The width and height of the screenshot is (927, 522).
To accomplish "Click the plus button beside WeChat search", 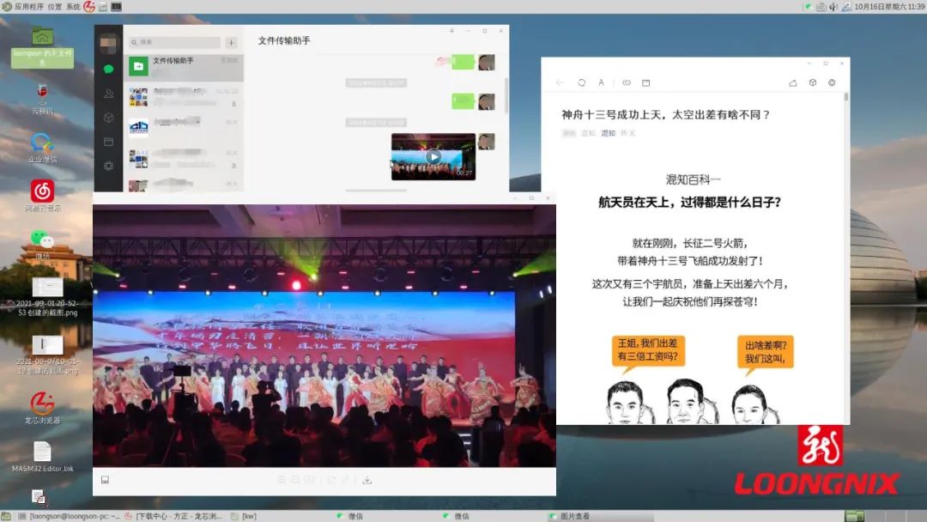I will point(231,42).
